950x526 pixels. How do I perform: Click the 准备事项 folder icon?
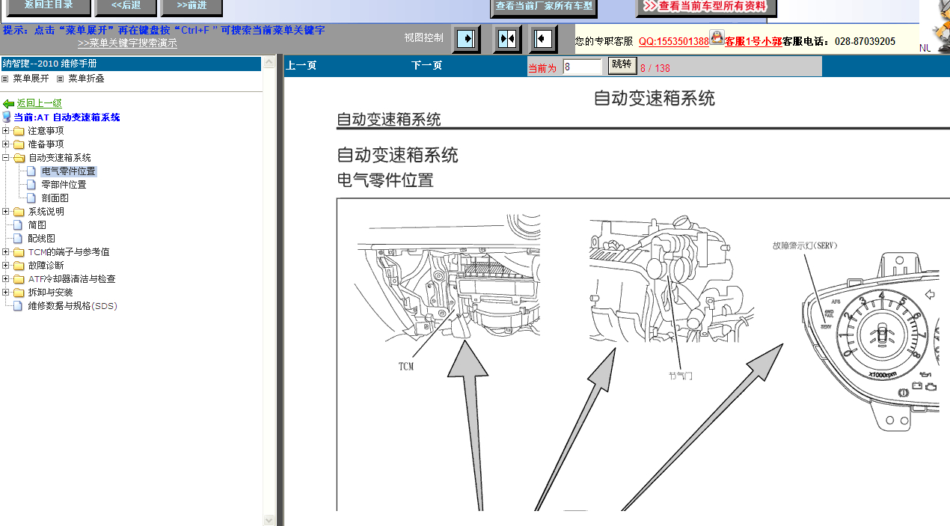(19, 144)
